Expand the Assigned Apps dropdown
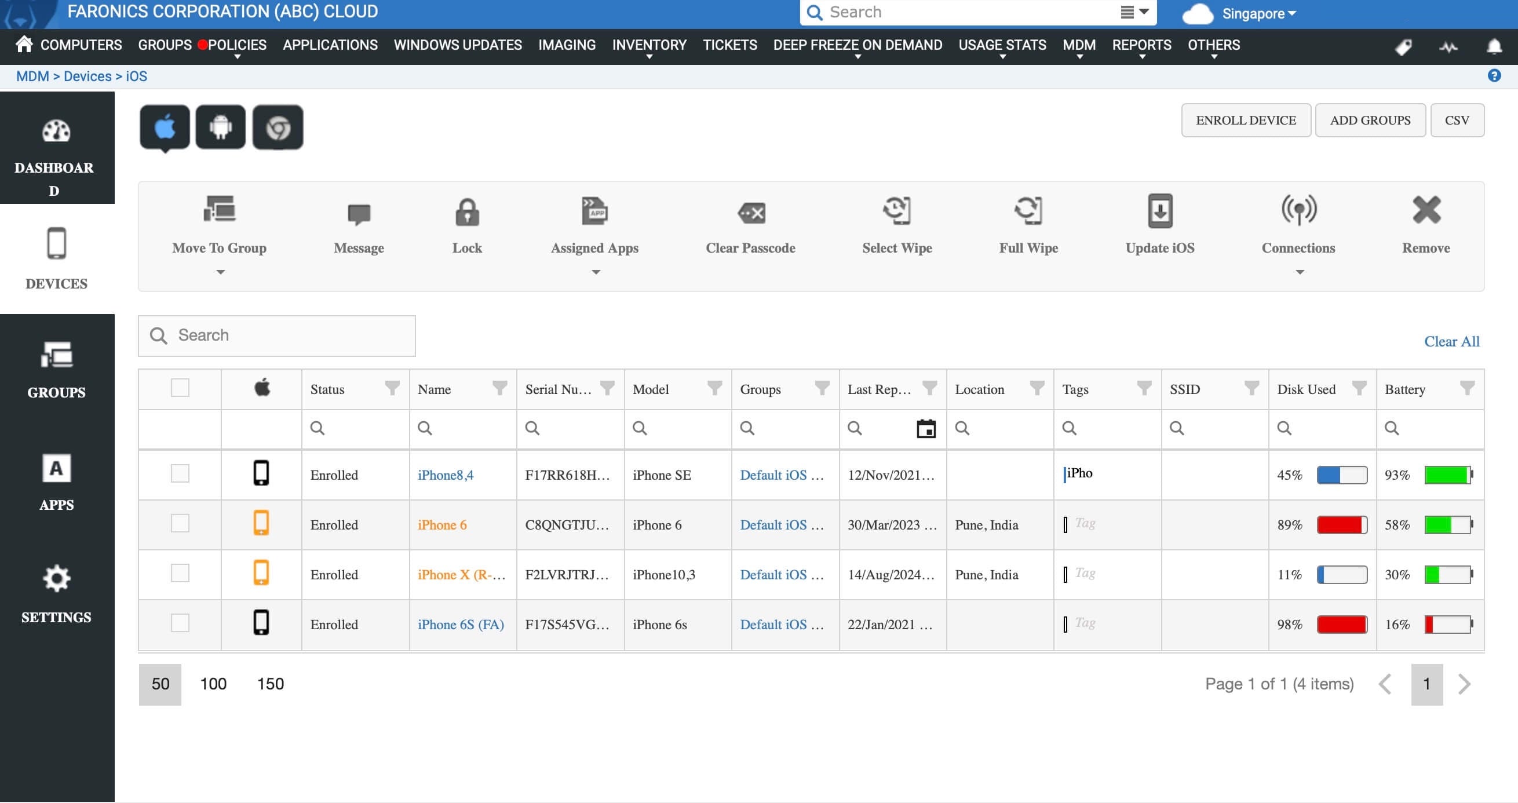Image resolution: width=1518 pixels, height=803 pixels. pos(596,272)
